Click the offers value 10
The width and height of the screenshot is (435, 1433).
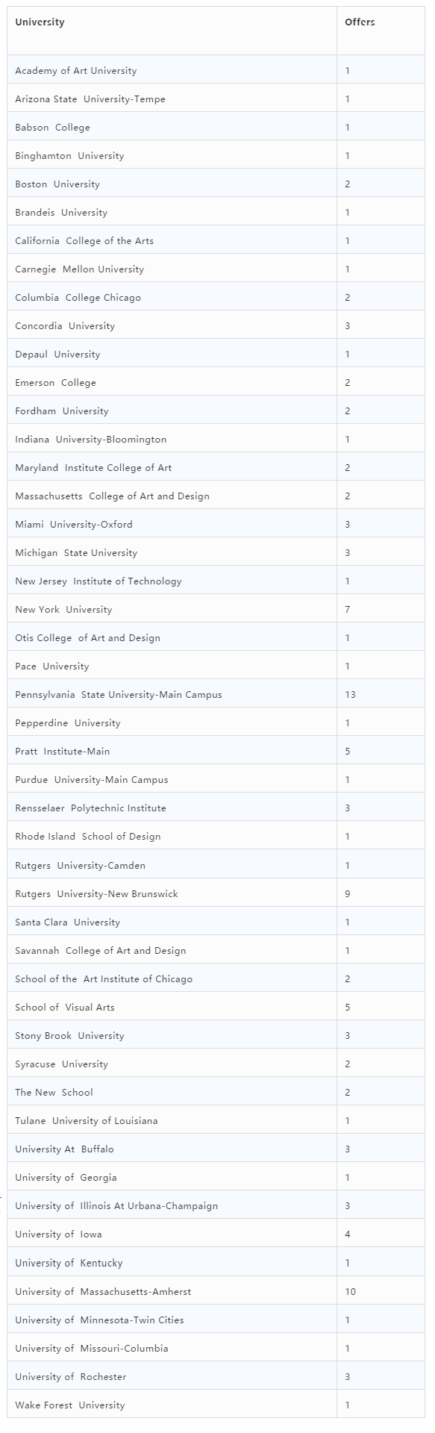pos(350,1291)
